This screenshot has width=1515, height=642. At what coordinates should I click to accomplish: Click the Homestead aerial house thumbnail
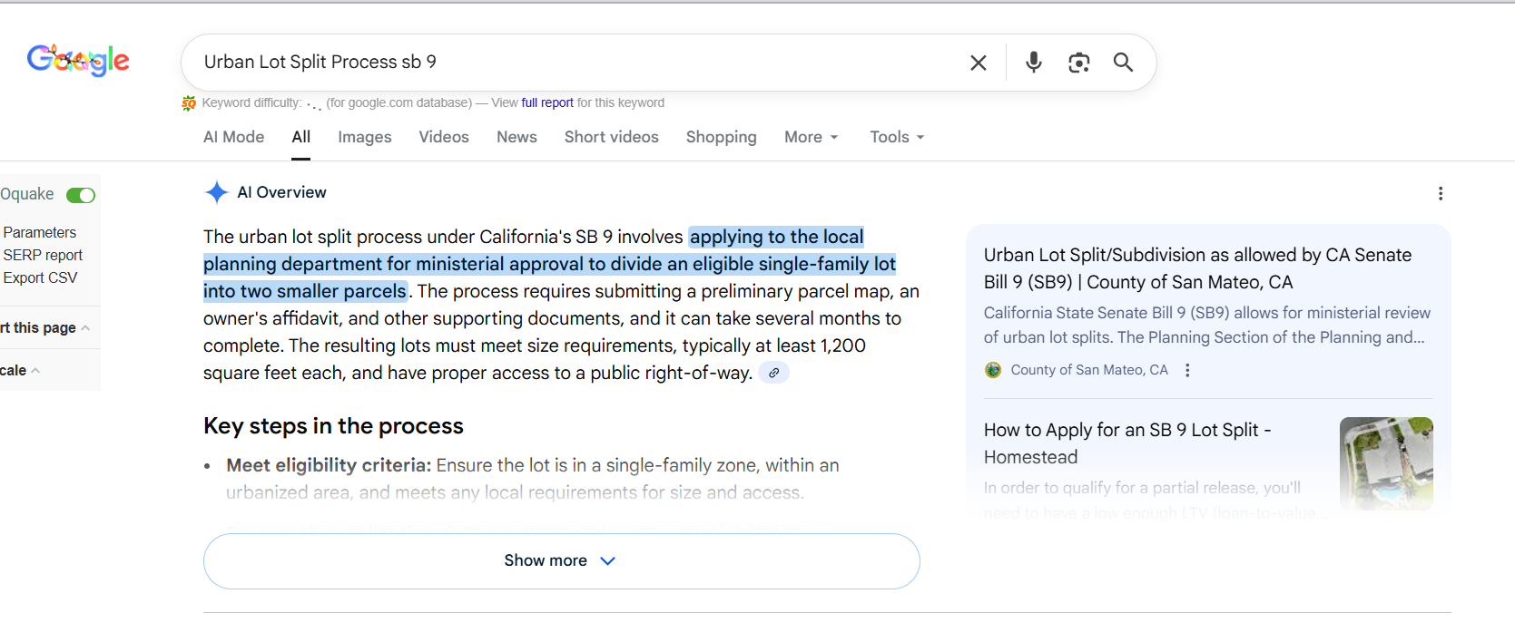coord(1385,462)
